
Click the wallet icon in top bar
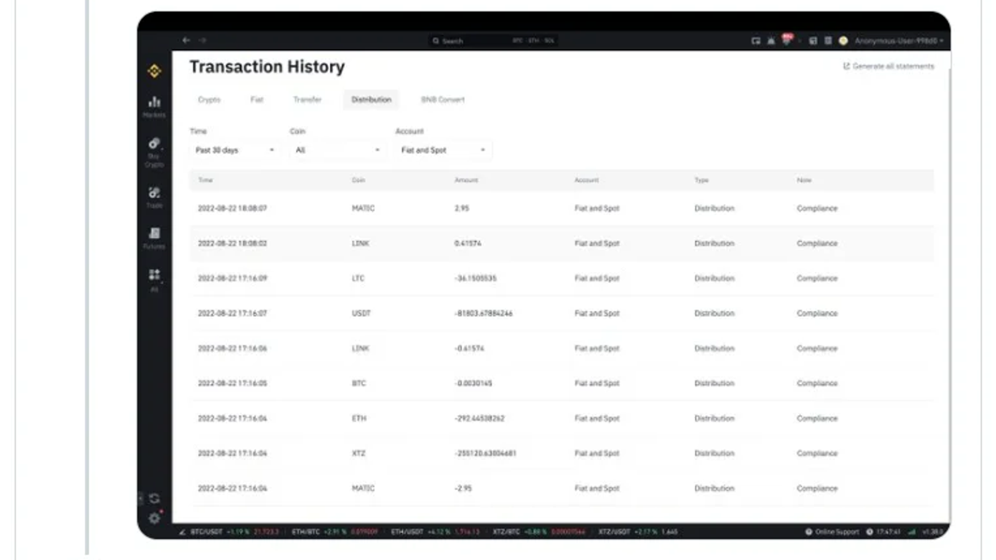(x=756, y=40)
